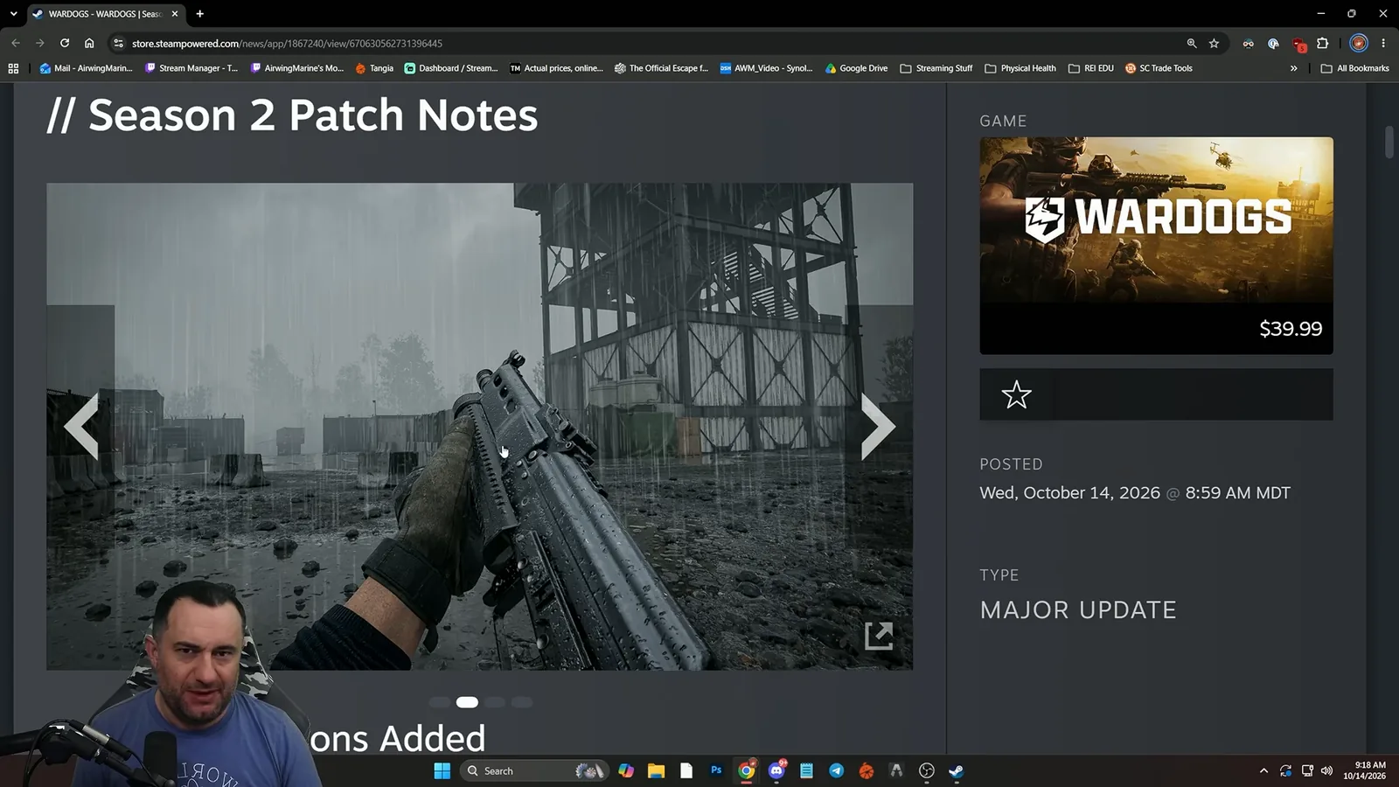Open Discord from the taskbar
The height and width of the screenshot is (787, 1399).
(x=776, y=770)
